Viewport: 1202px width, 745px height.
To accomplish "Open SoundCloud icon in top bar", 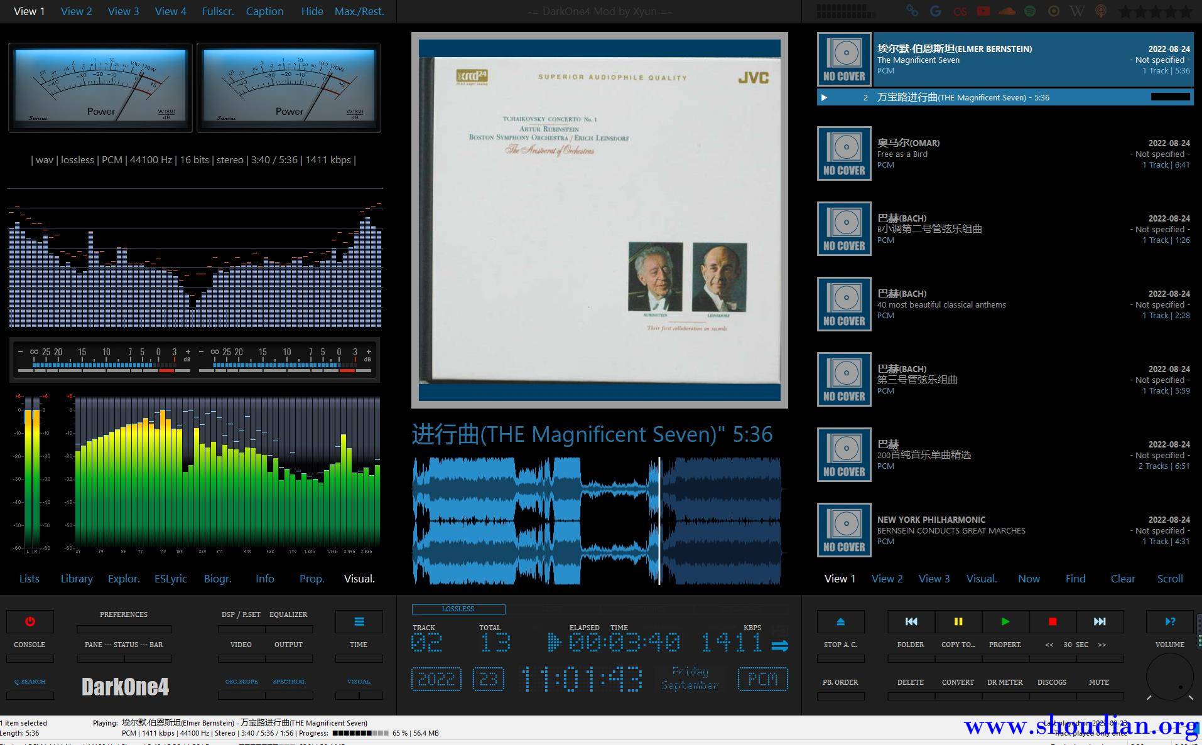I will (x=1007, y=11).
